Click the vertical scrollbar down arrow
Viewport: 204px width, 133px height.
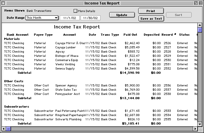click(199, 124)
